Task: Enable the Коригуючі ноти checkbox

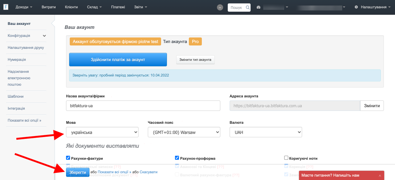Action: (x=286, y=158)
